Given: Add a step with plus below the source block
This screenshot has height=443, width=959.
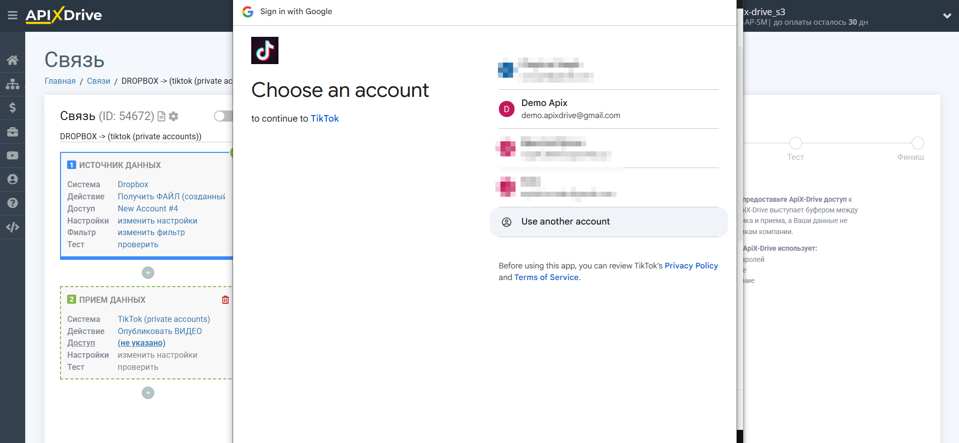Looking at the screenshot, I should click(148, 272).
